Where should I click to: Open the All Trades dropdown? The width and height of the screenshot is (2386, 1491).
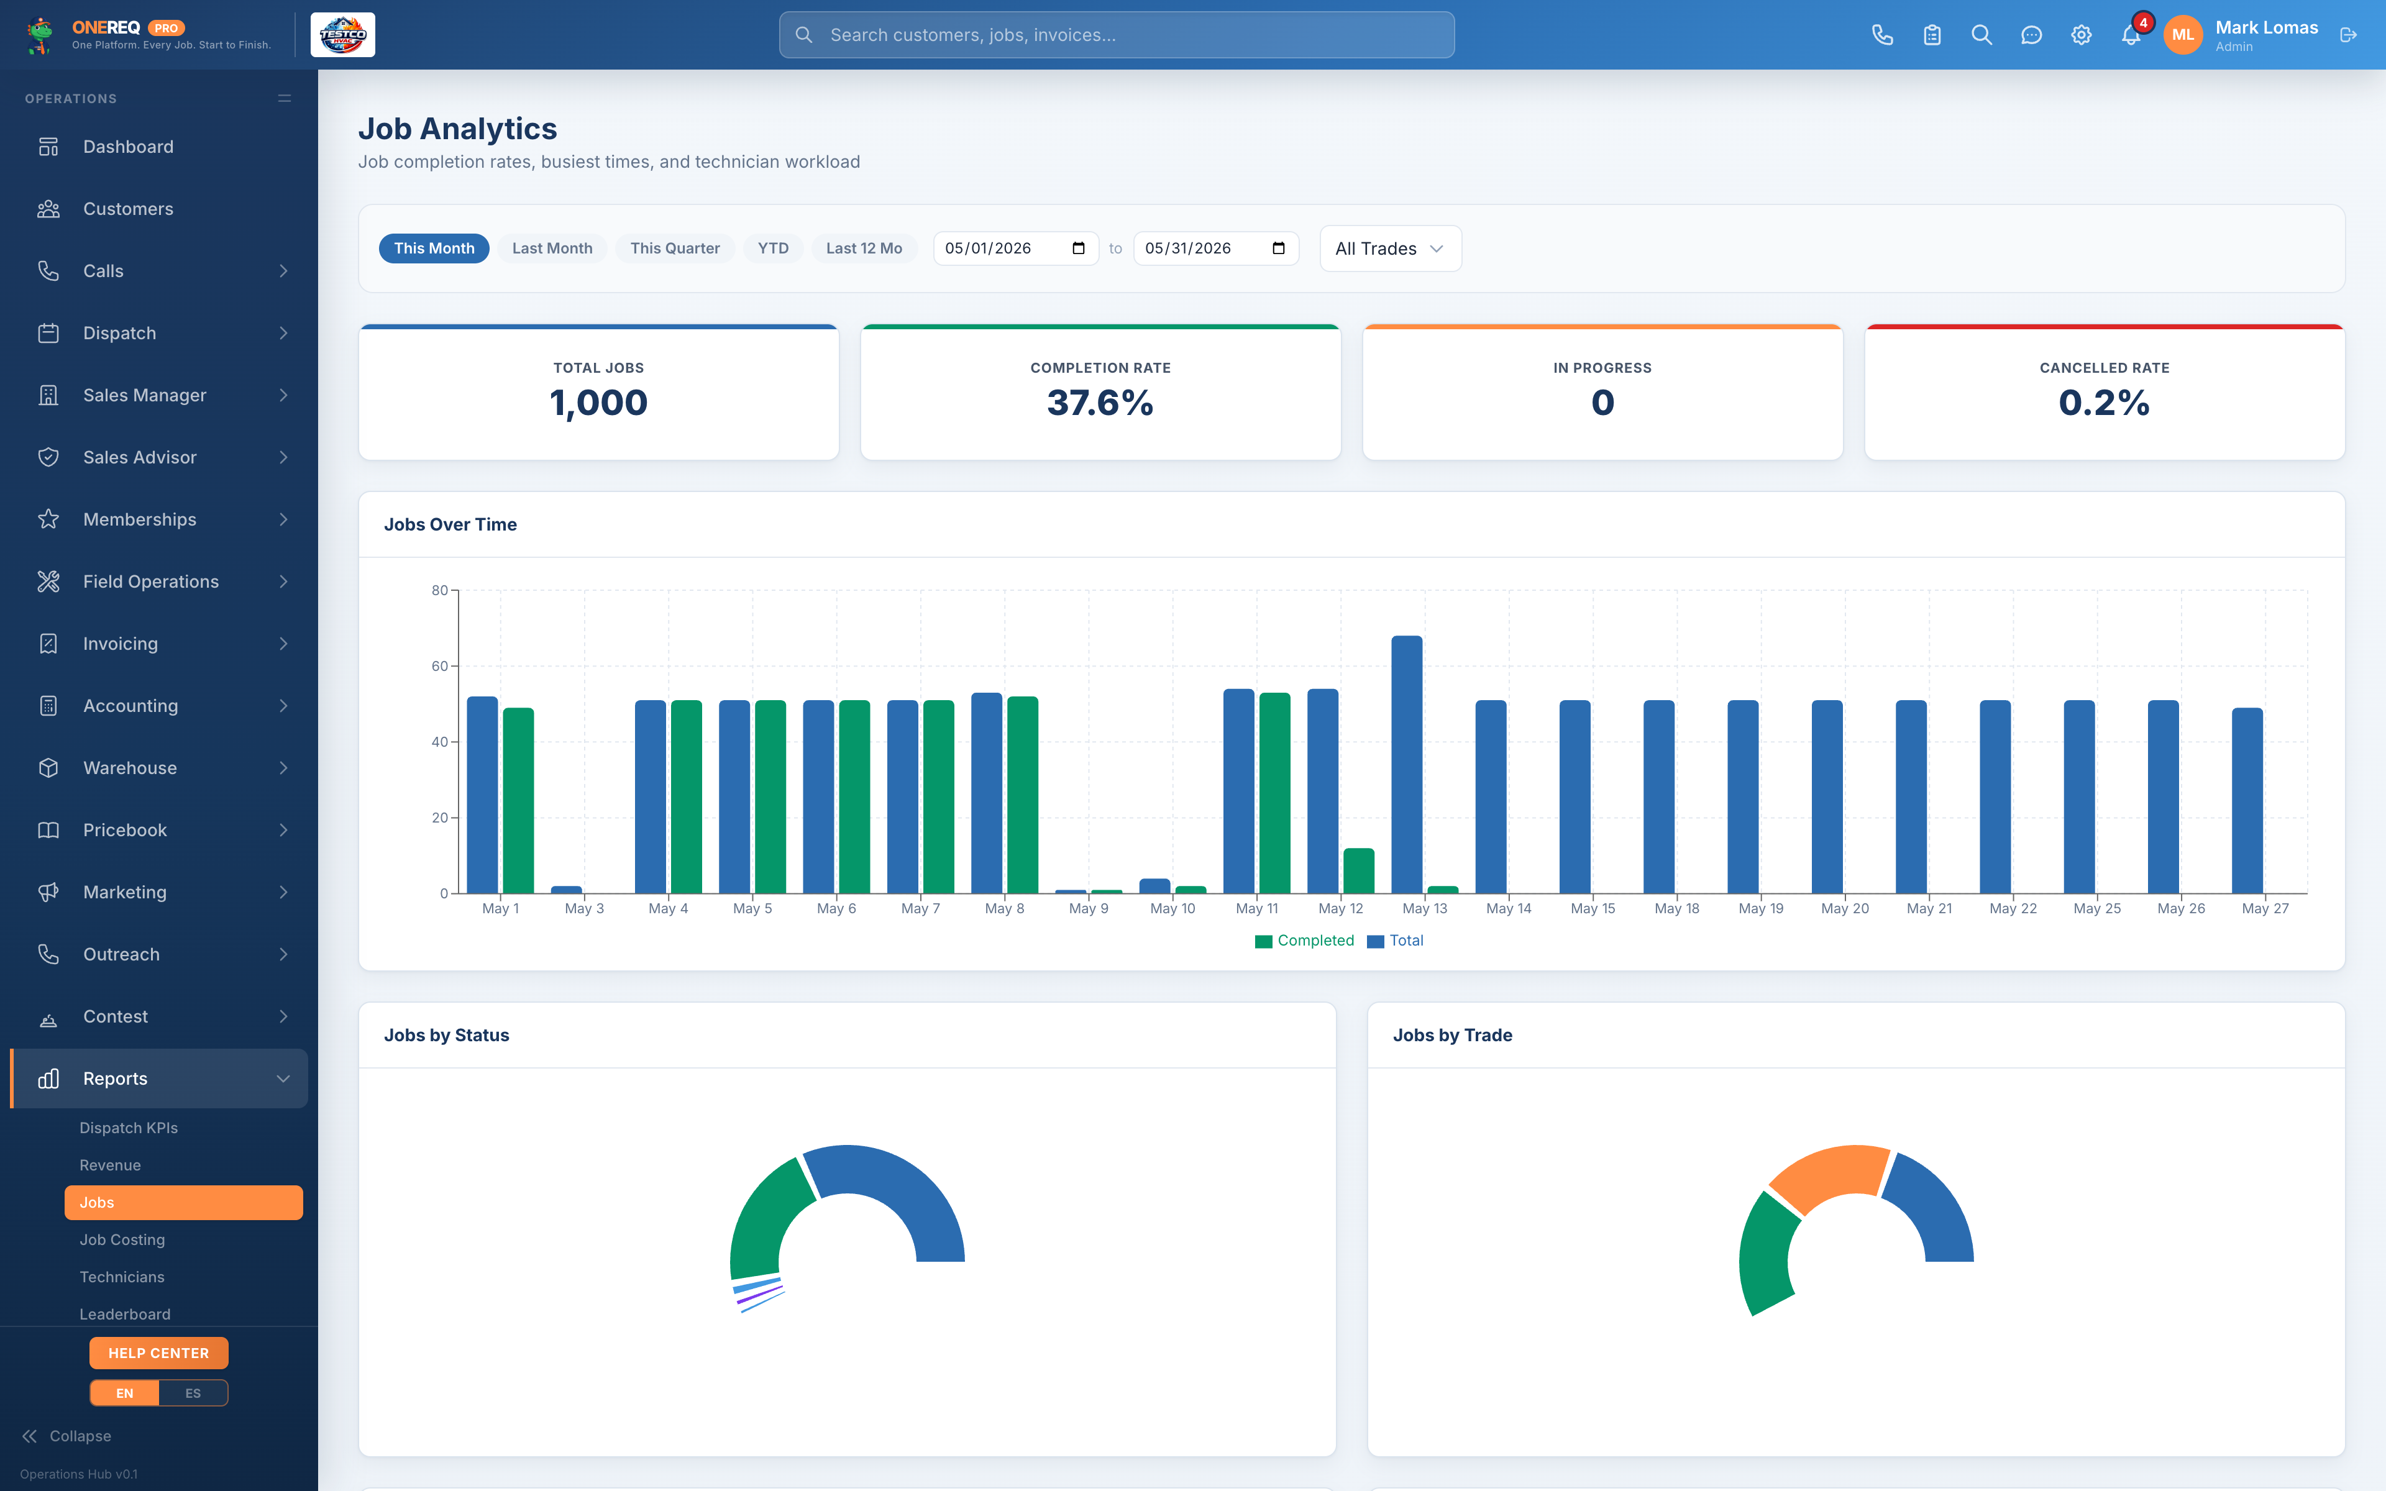[x=1390, y=248]
